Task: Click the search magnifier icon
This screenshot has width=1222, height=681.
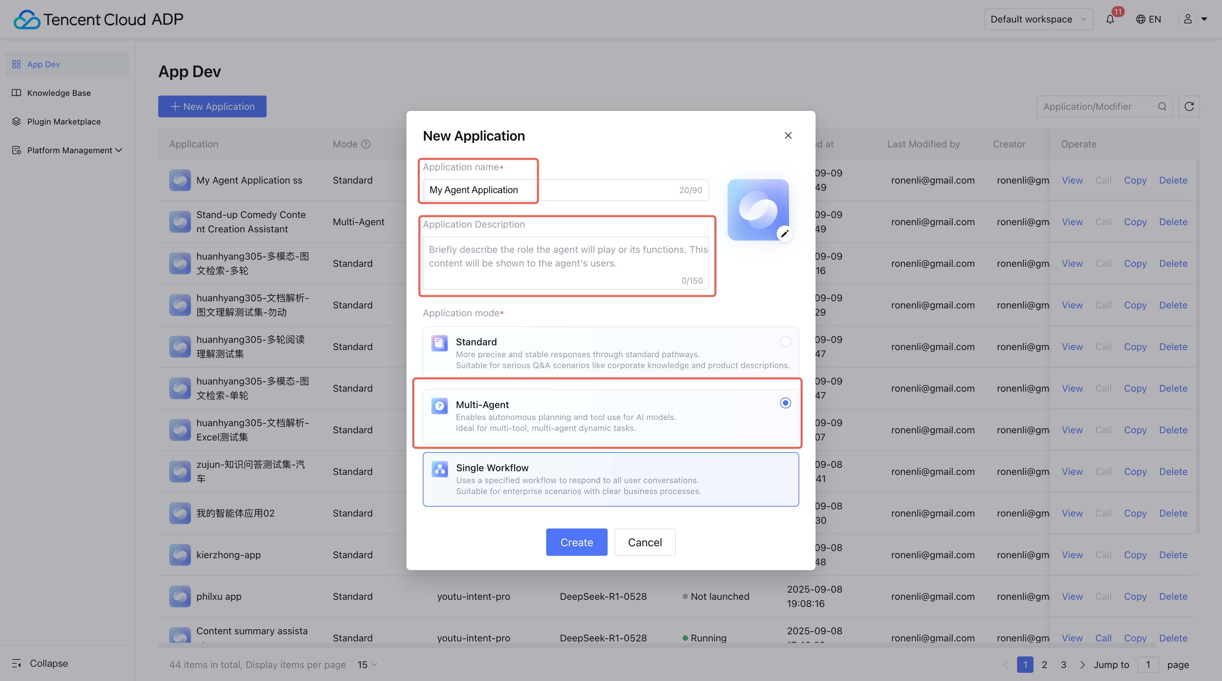Action: click(x=1162, y=106)
